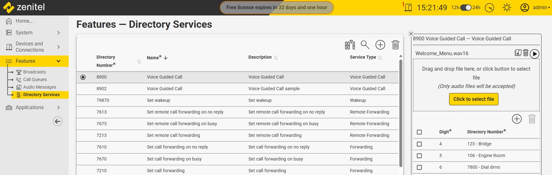552x175 pixels.
Task: Click the Audio Messages note icon
Action: tap(19, 87)
